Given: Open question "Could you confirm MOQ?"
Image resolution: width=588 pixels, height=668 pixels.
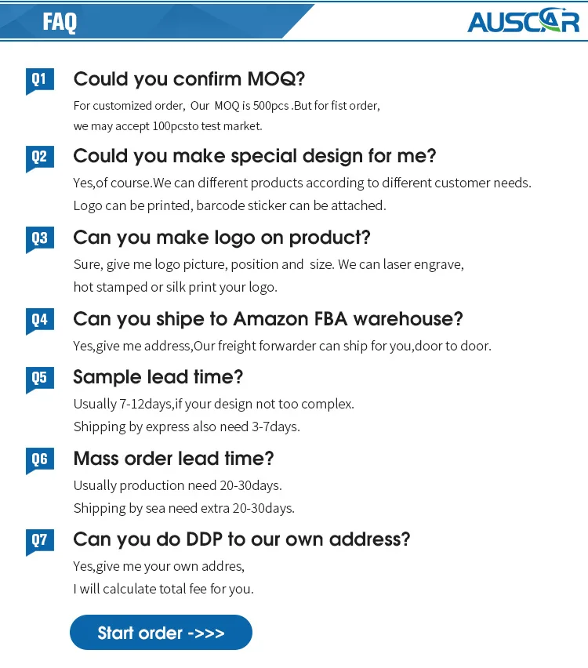Looking at the screenshot, I should pos(189,79).
